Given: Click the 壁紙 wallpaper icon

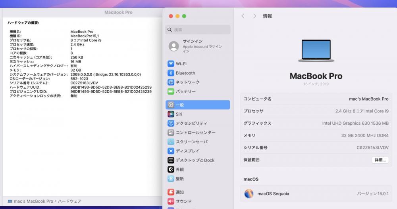Looking at the screenshot, I should click(x=171, y=179).
